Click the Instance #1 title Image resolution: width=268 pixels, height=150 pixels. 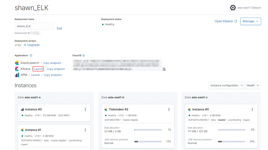point(33,130)
